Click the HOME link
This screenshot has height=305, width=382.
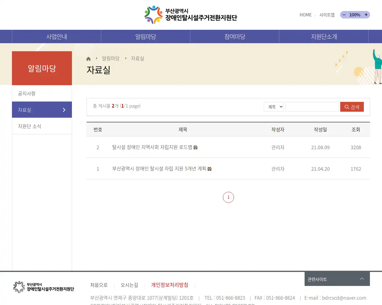click(305, 15)
